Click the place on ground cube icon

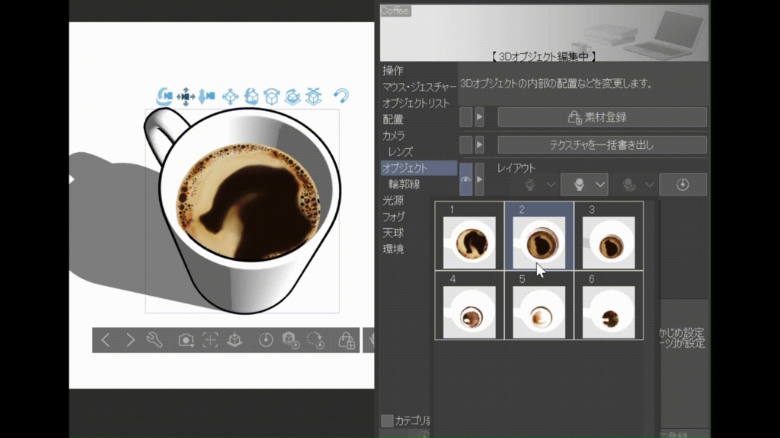[235, 340]
